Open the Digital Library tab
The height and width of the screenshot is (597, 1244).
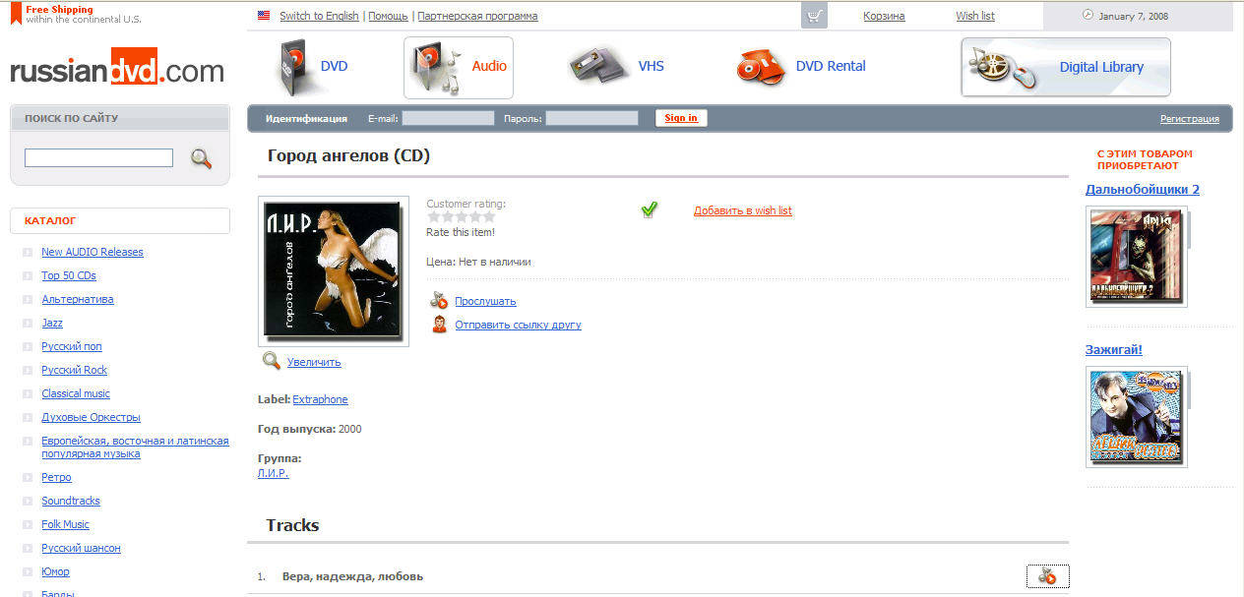[1066, 67]
